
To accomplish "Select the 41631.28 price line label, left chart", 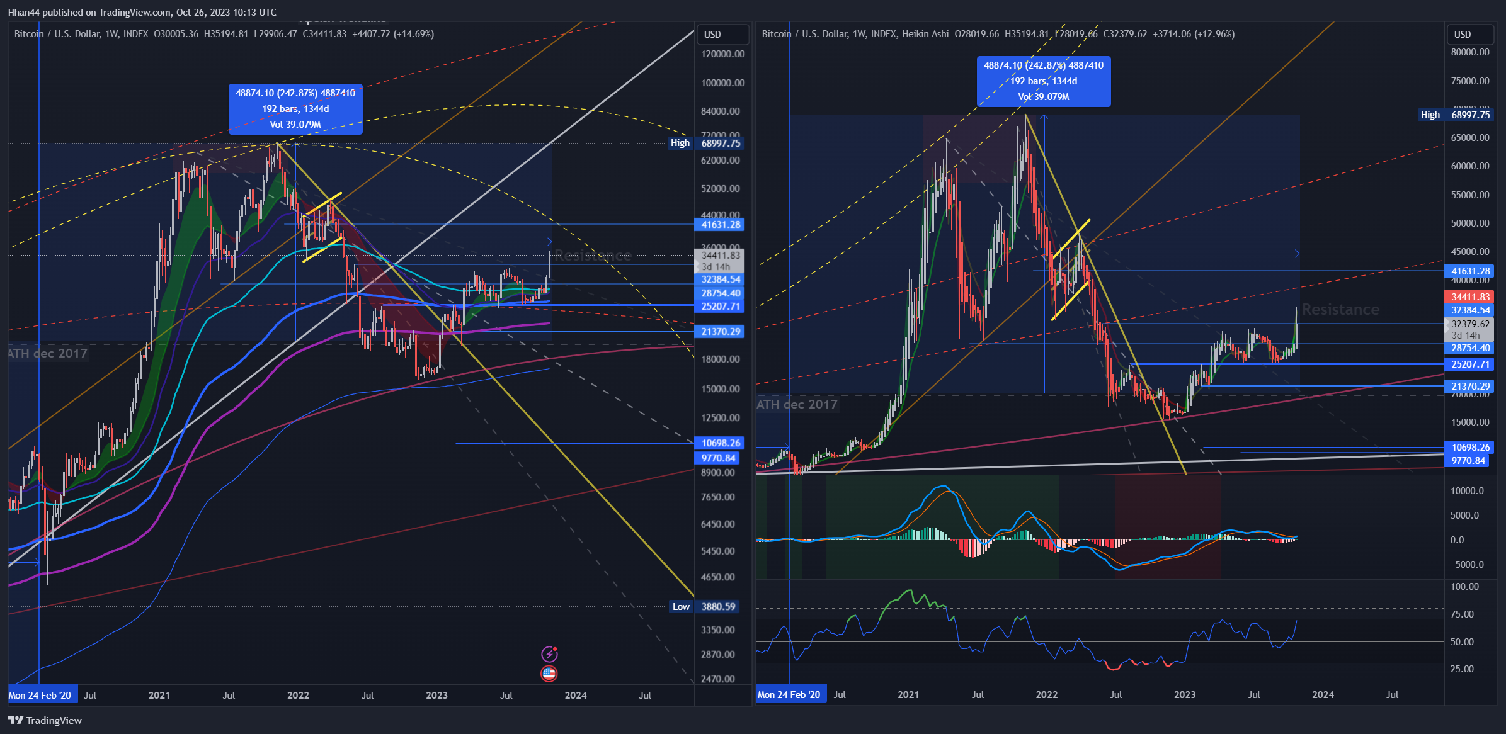I will 720,225.
